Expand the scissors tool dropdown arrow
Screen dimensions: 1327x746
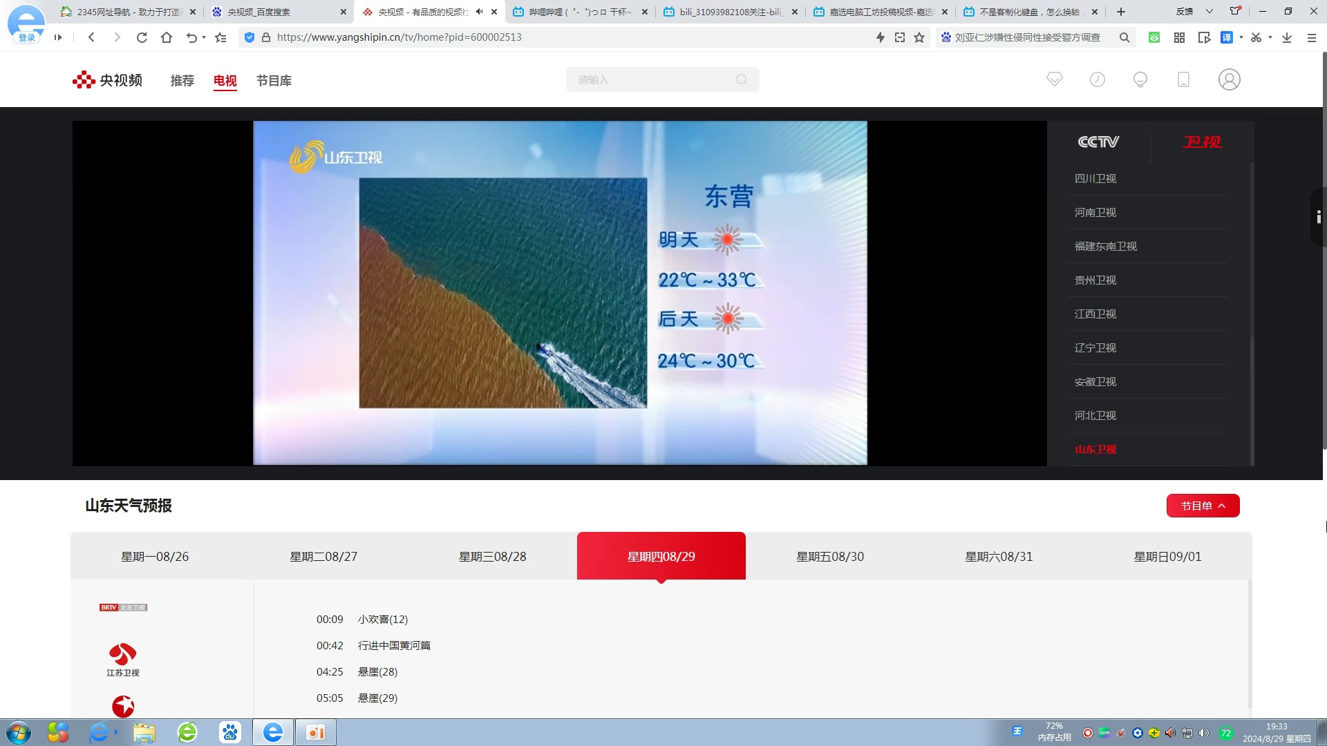tap(1270, 37)
